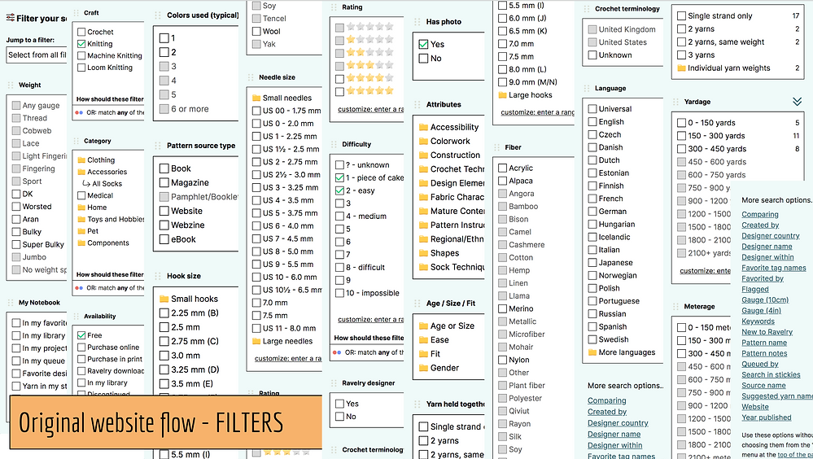
Task: Check the 'US 6 - 4.0 mm' needle size
Action: 256,225
